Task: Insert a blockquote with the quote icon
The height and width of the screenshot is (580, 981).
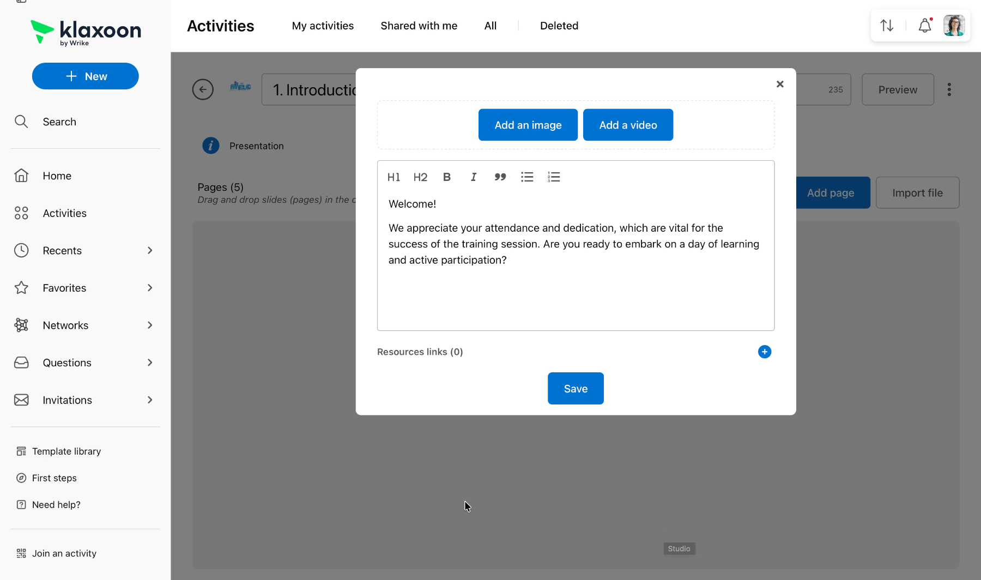Action: click(500, 177)
